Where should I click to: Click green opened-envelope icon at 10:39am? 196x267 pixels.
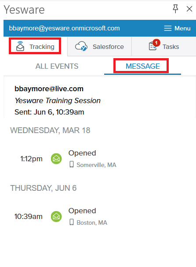click(x=56, y=216)
